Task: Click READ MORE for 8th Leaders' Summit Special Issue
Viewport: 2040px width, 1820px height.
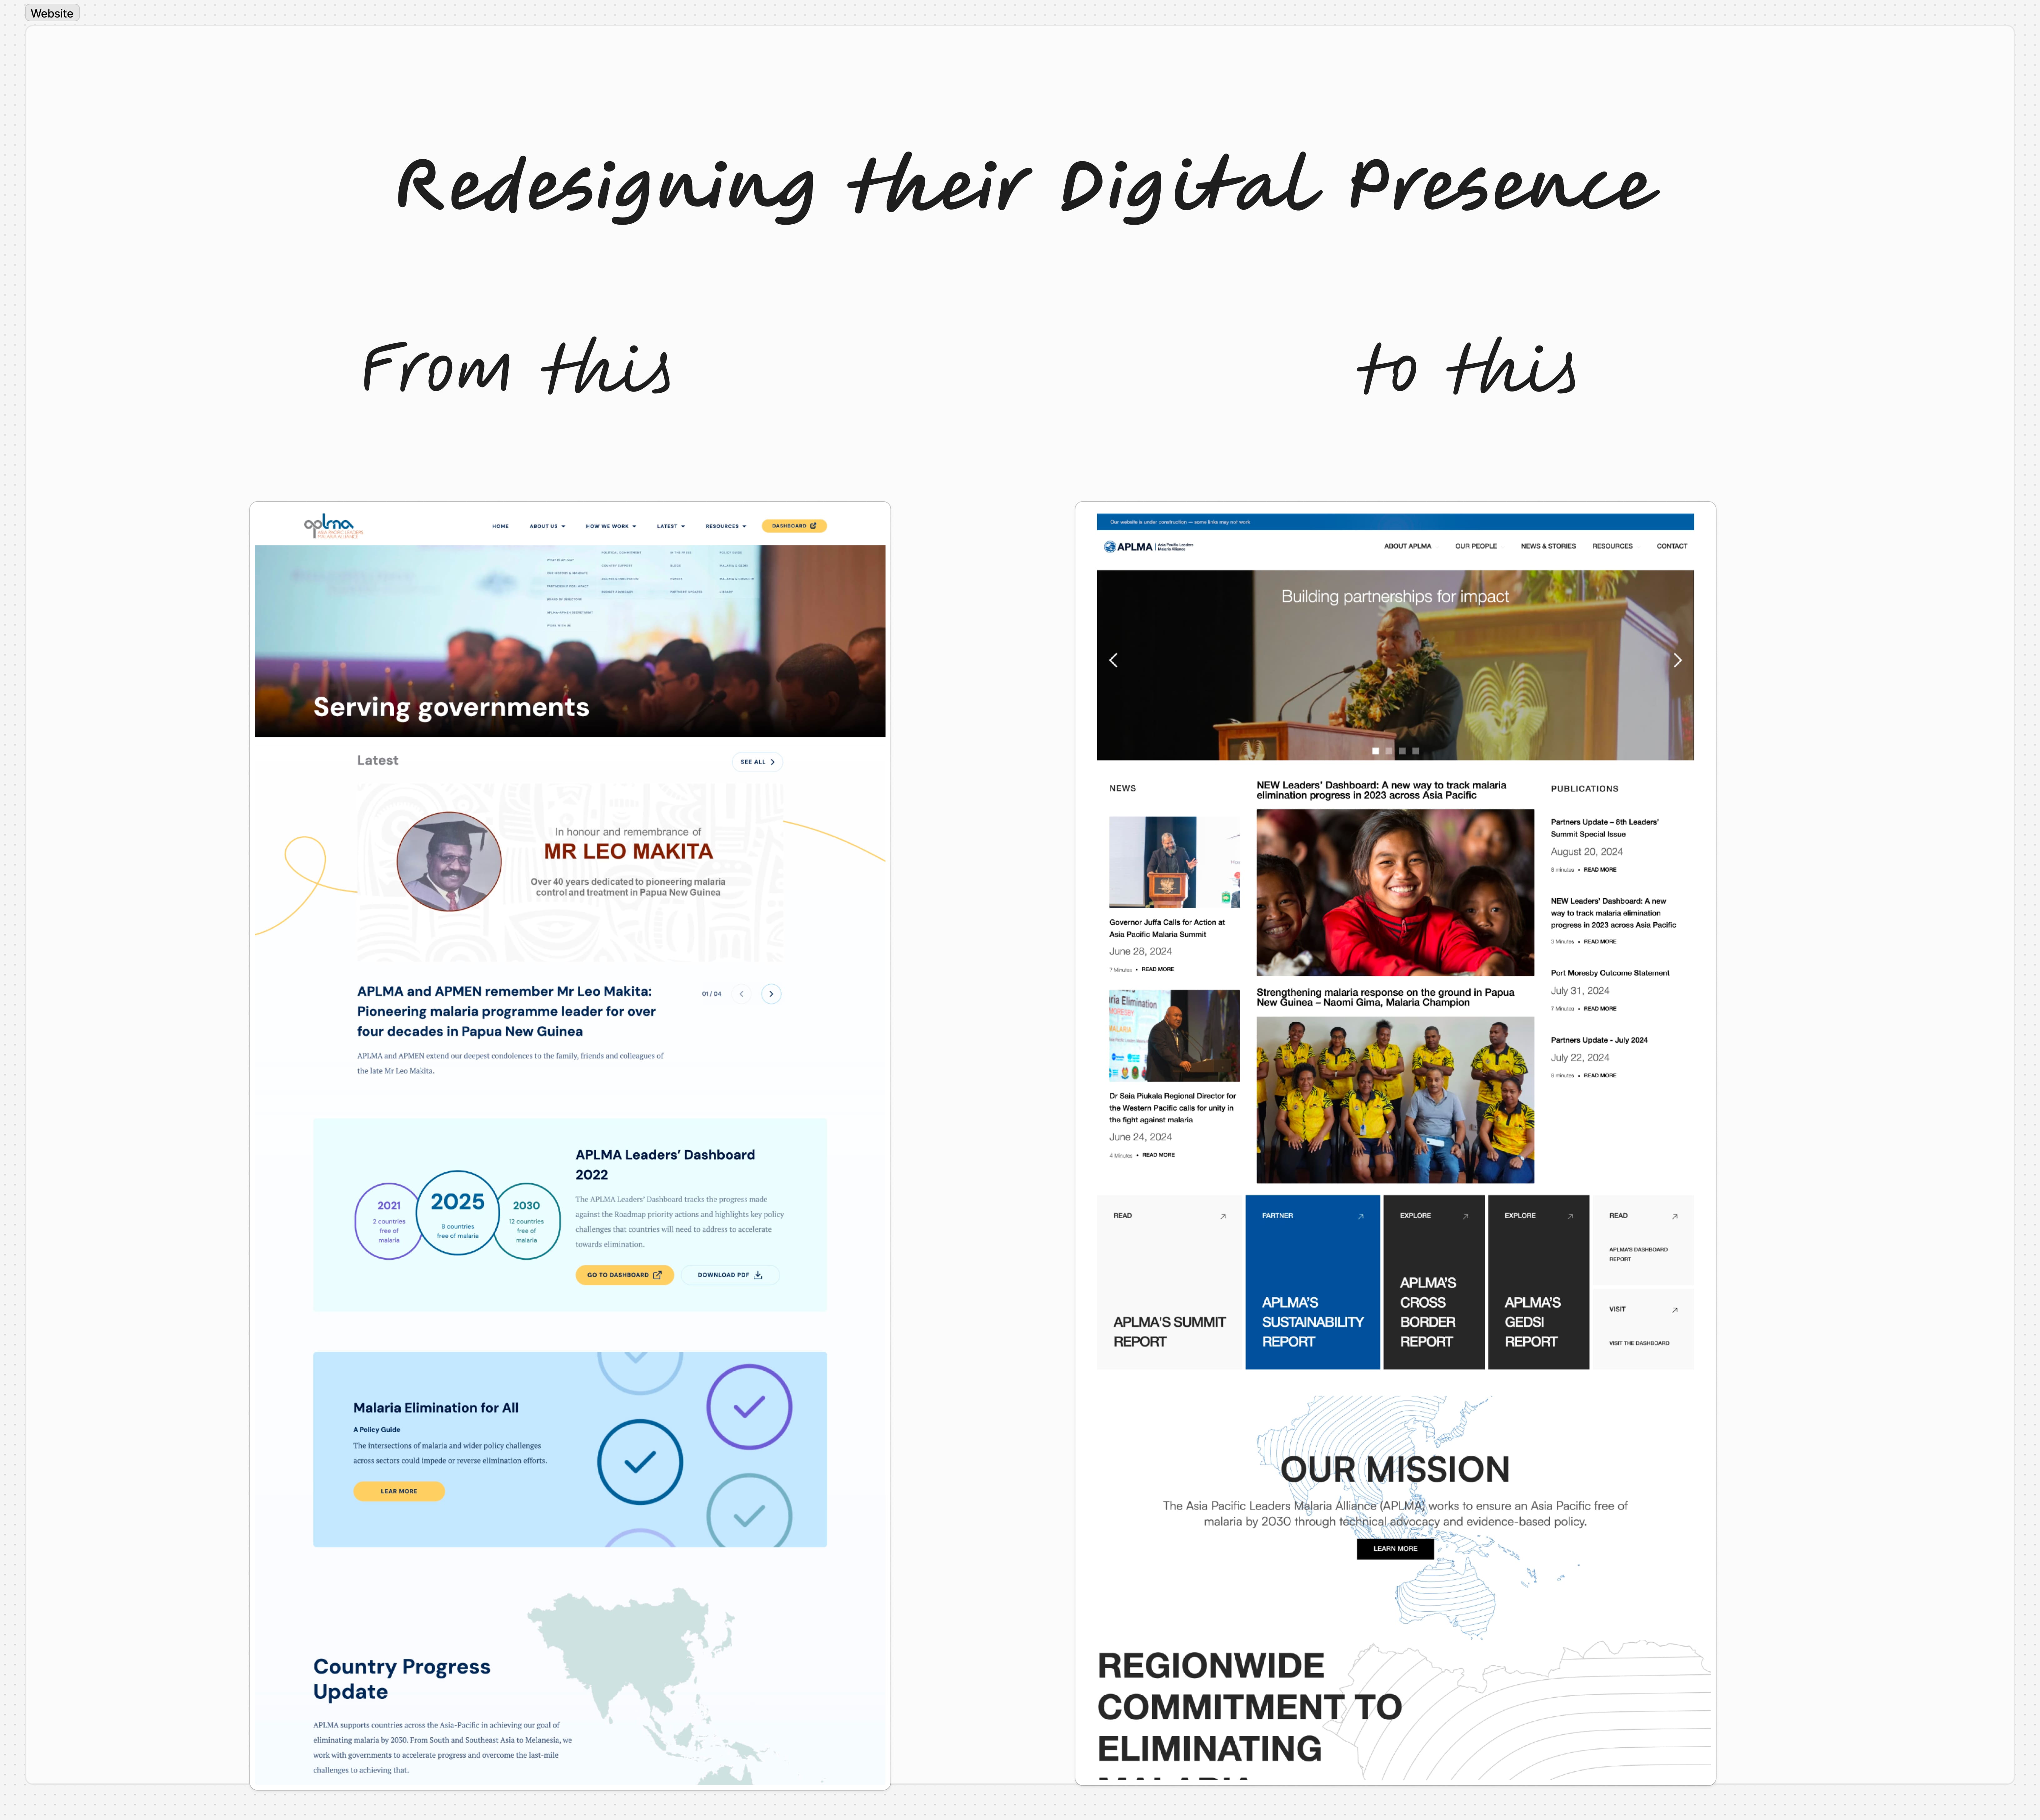Action: 1600,870
